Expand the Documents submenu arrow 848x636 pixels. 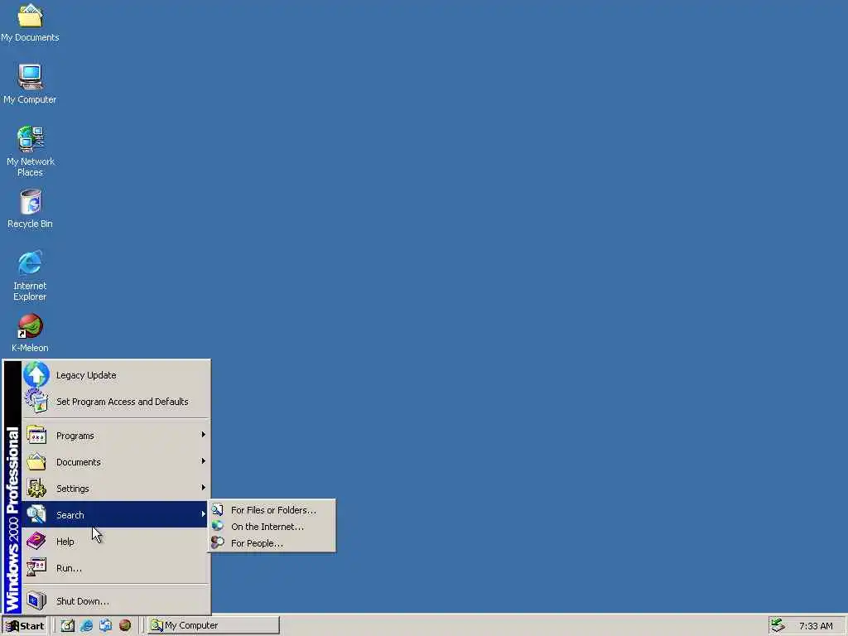[x=204, y=461]
